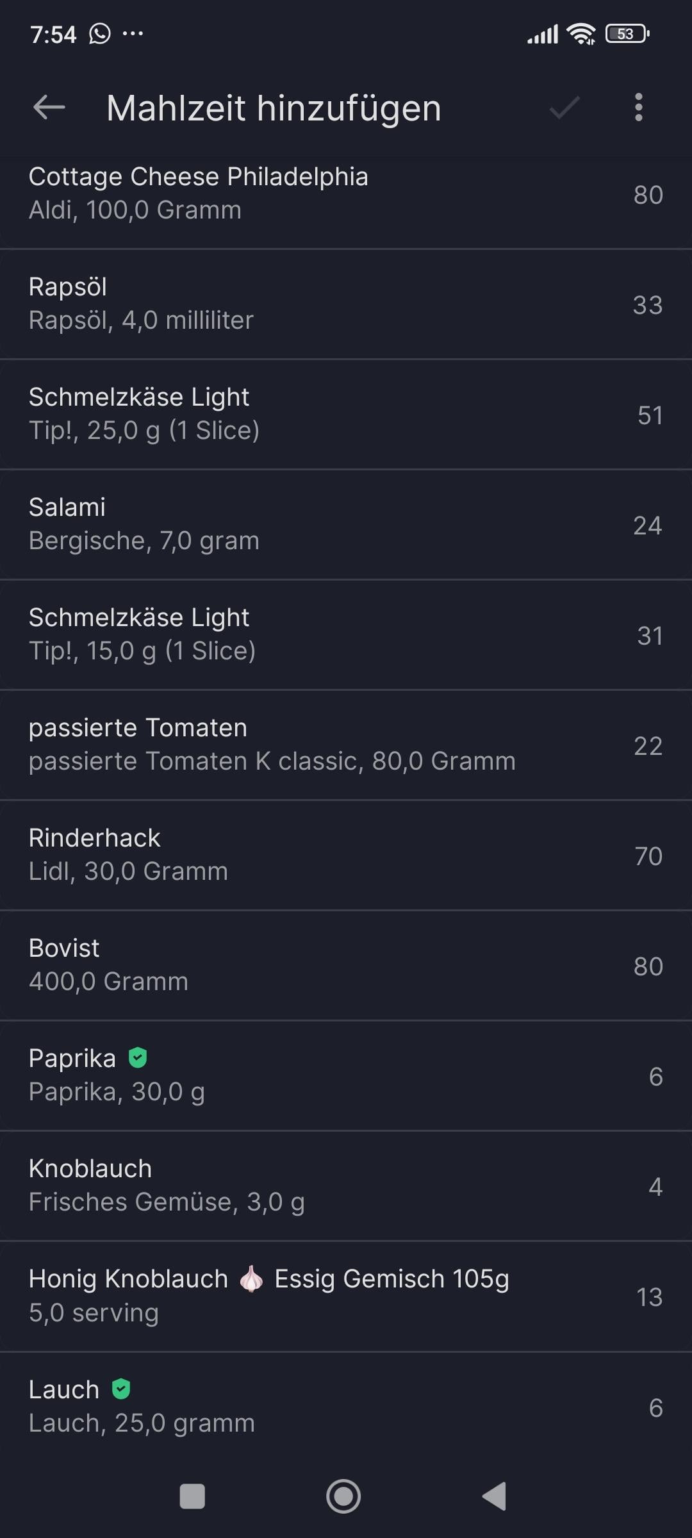Confirm meal with the checkmark icon
The height and width of the screenshot is (1538, 692).
pyautogui.click(x=564, y=108)
